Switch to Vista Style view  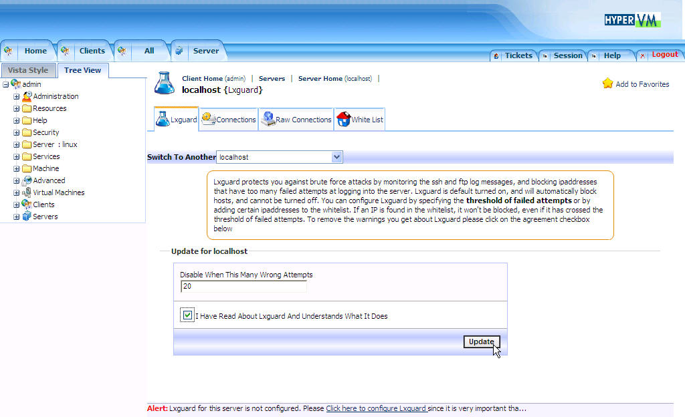28,70
